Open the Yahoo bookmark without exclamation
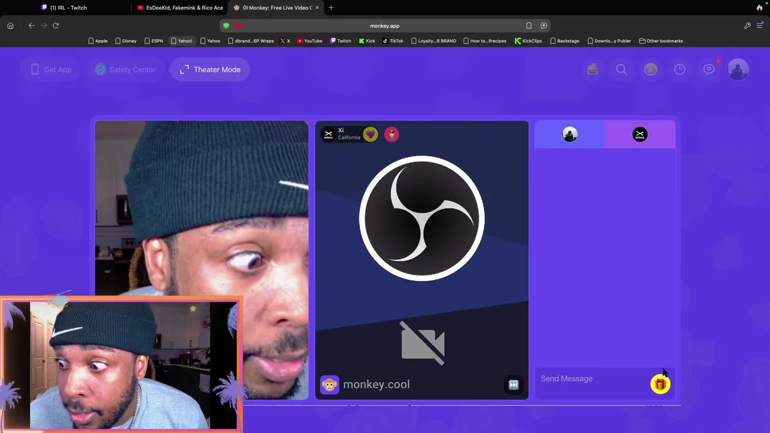This screenshot has width=770, height=433. pos(210,41)
